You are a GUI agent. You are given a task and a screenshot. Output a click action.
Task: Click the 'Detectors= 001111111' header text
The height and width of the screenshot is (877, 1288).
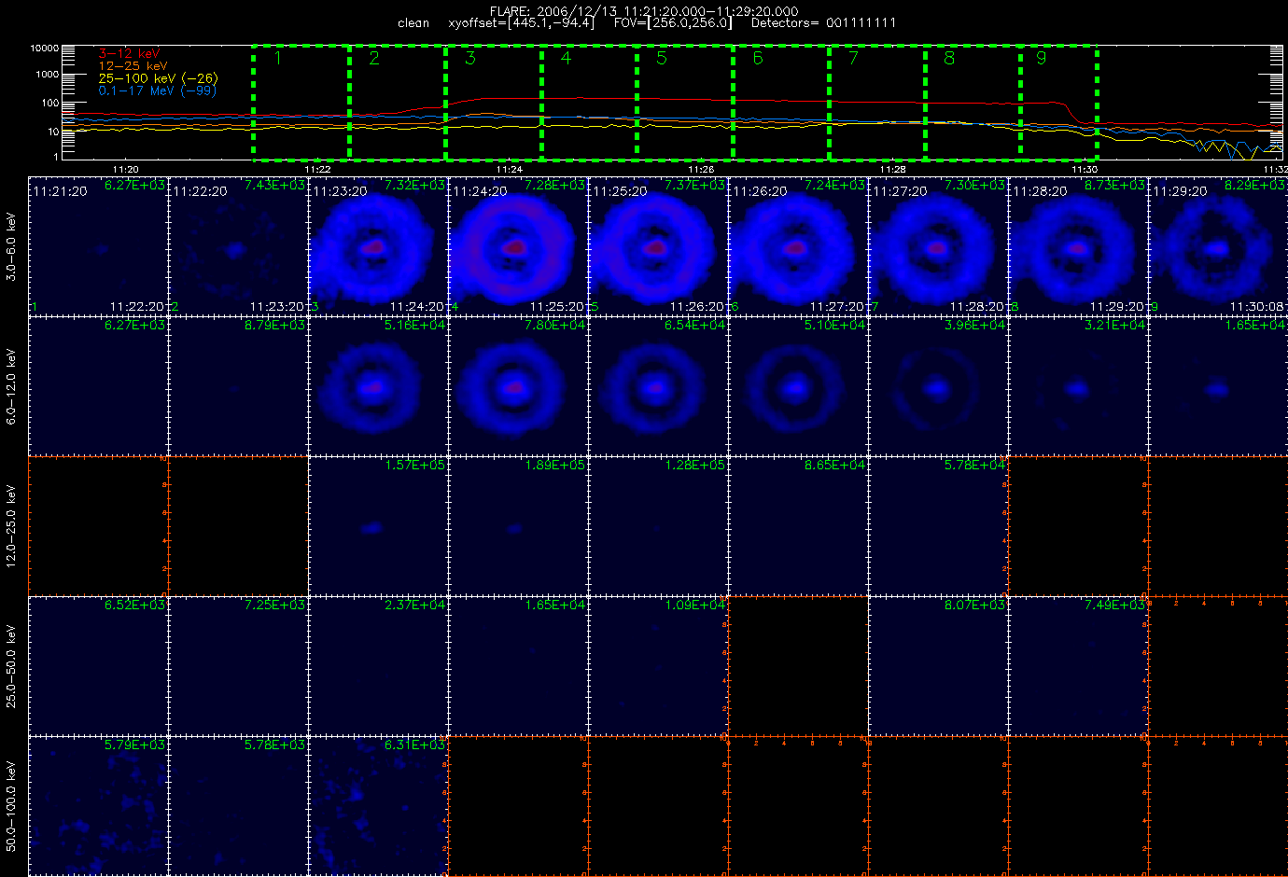click(823, 23)
